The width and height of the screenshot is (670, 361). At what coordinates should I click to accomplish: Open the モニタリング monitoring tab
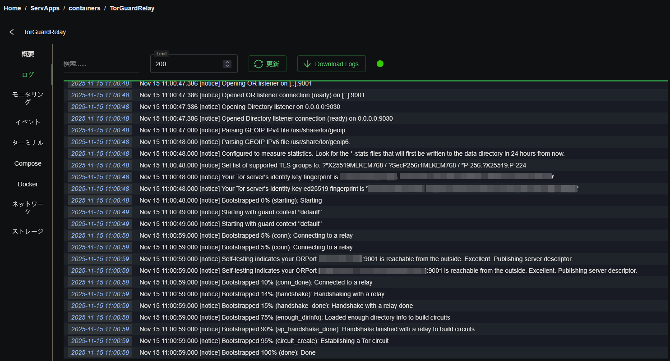click(28, 98)
